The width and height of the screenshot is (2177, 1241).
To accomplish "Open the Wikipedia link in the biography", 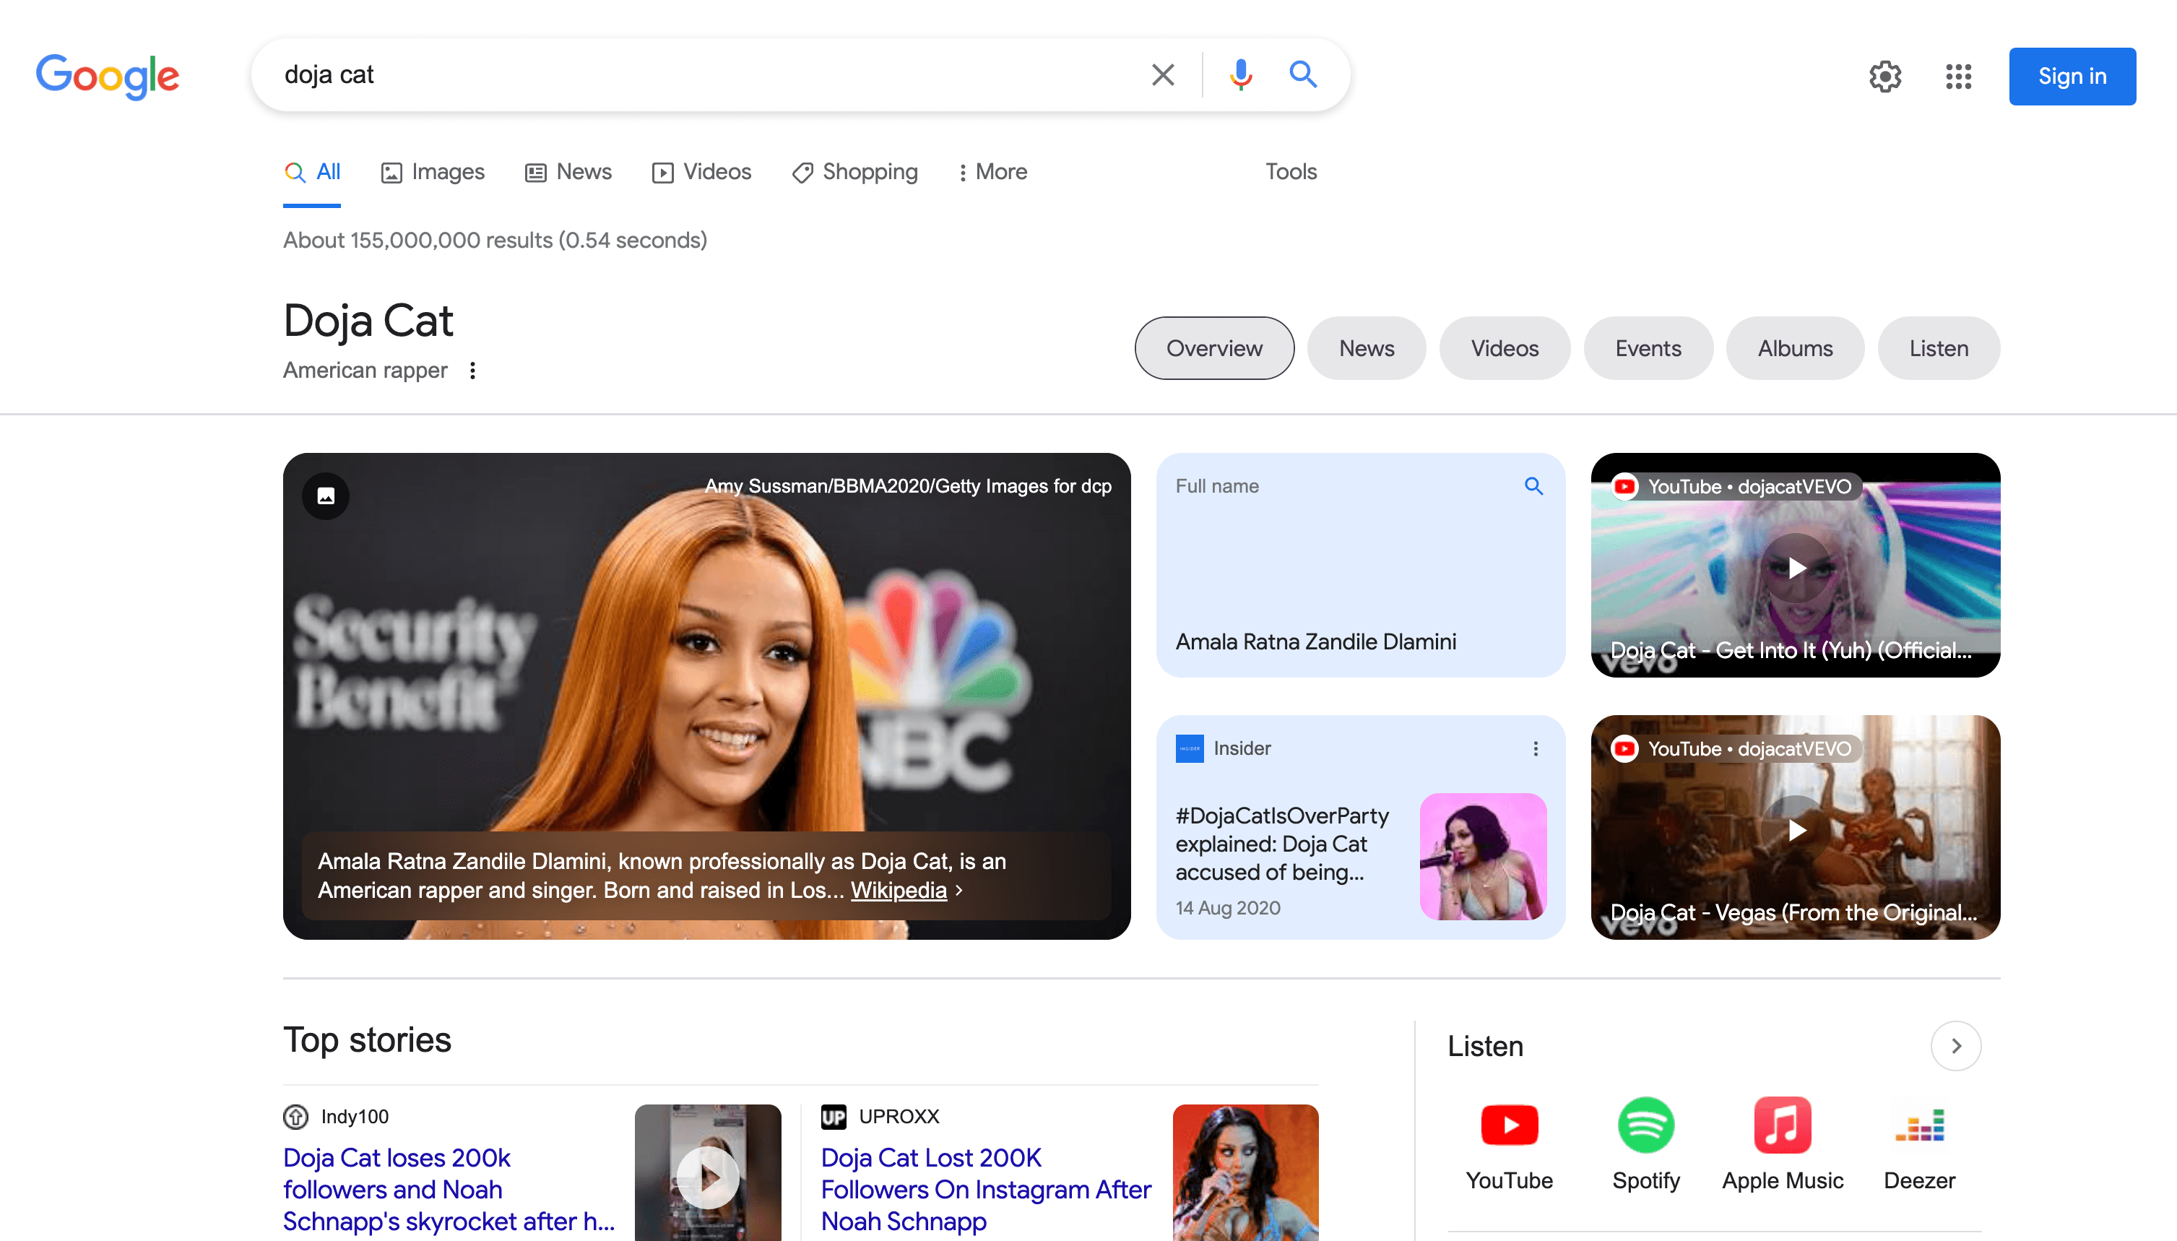I will point(899,890).
